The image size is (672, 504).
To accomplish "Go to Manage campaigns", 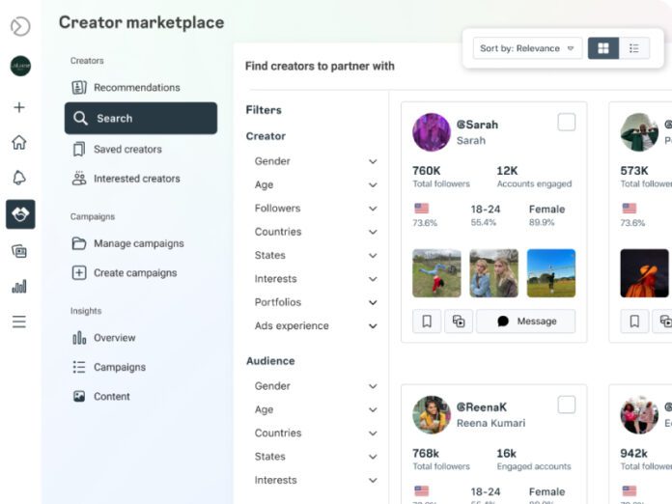I will click(138, 243).
